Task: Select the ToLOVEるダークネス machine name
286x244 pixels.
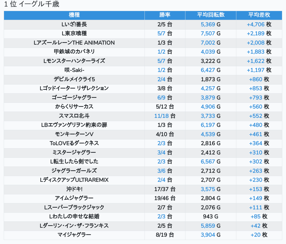Action: (x=74, y=143)
